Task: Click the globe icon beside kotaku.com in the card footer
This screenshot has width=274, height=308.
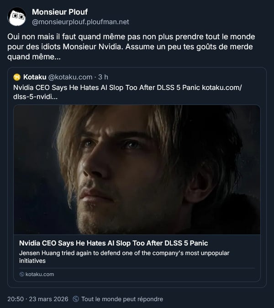Action: 21,274
